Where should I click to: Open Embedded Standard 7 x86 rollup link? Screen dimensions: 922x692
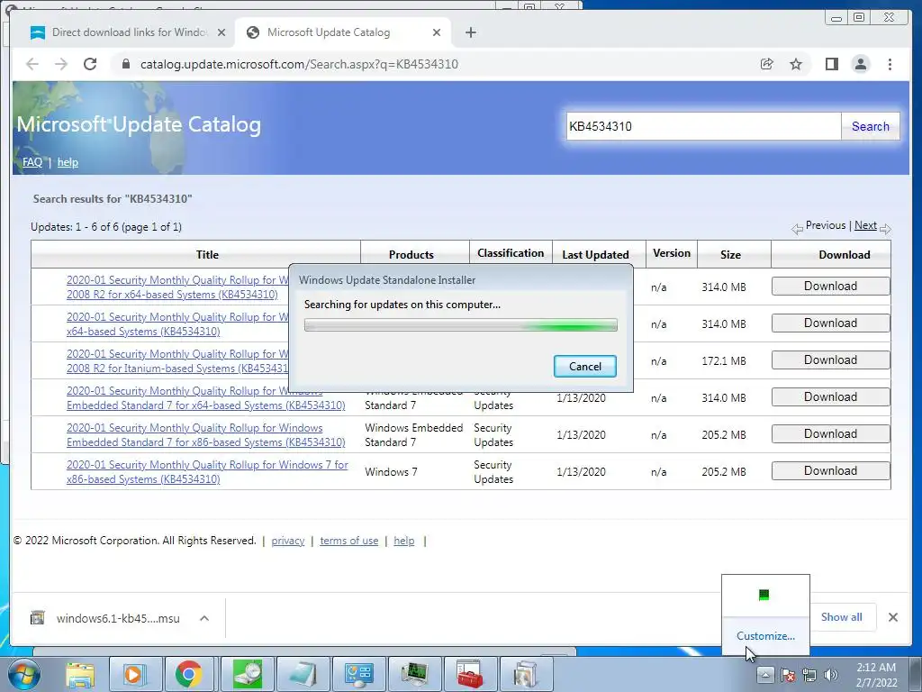(x=206, y=435)
